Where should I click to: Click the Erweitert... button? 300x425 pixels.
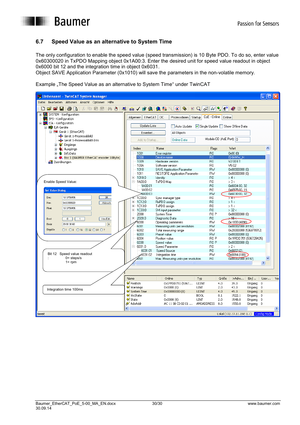[x=148, y=133]
